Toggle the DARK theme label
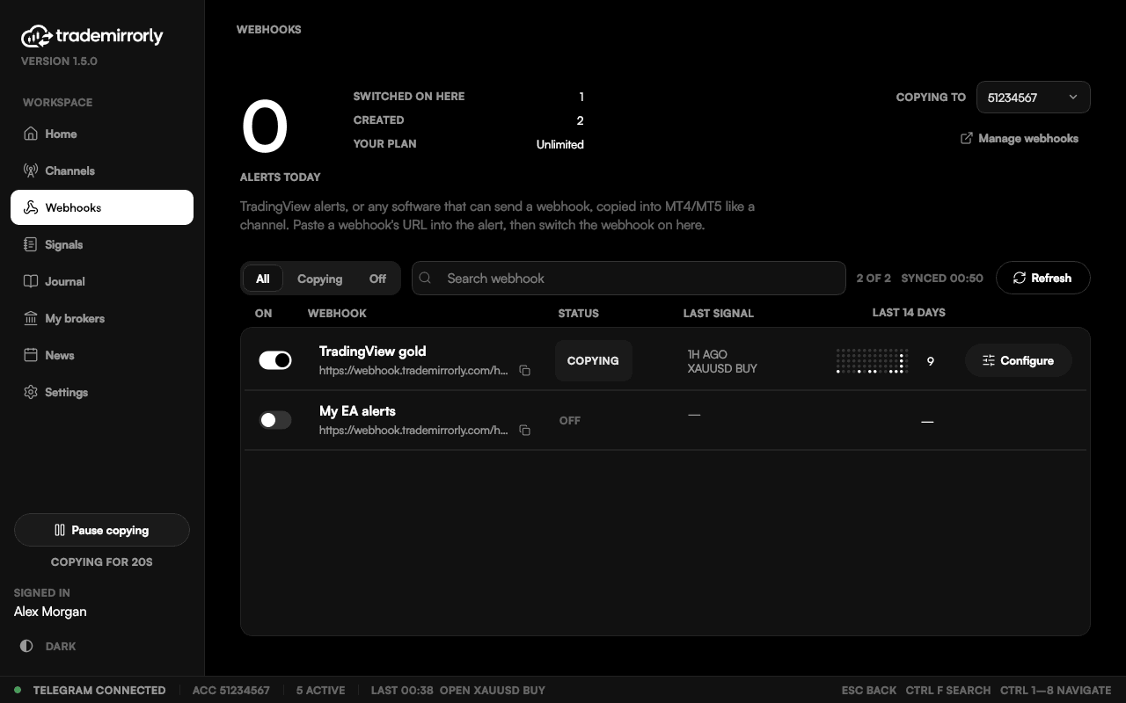Viewport: 1126px width, 703px height. pyautogui.click(x=61, y=646)
